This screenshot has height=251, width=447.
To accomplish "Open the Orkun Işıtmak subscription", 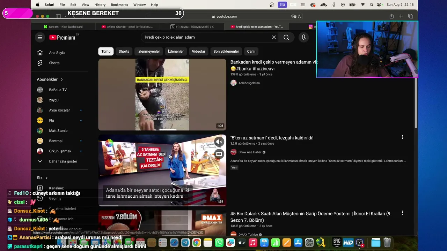I will 59,151.
